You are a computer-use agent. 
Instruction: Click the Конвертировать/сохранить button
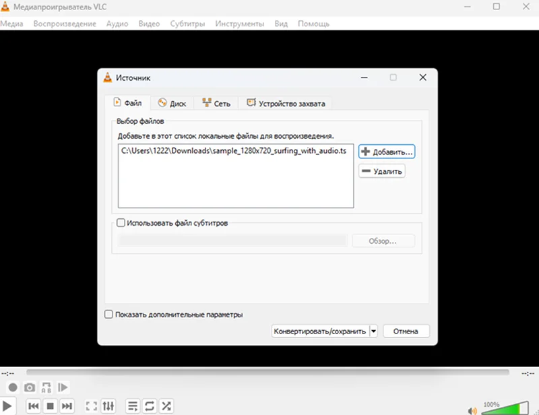coord(320,331)
